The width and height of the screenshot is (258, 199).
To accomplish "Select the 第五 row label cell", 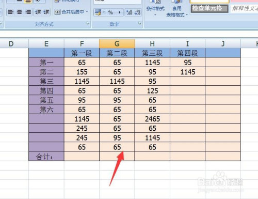I will click(46, 100).
